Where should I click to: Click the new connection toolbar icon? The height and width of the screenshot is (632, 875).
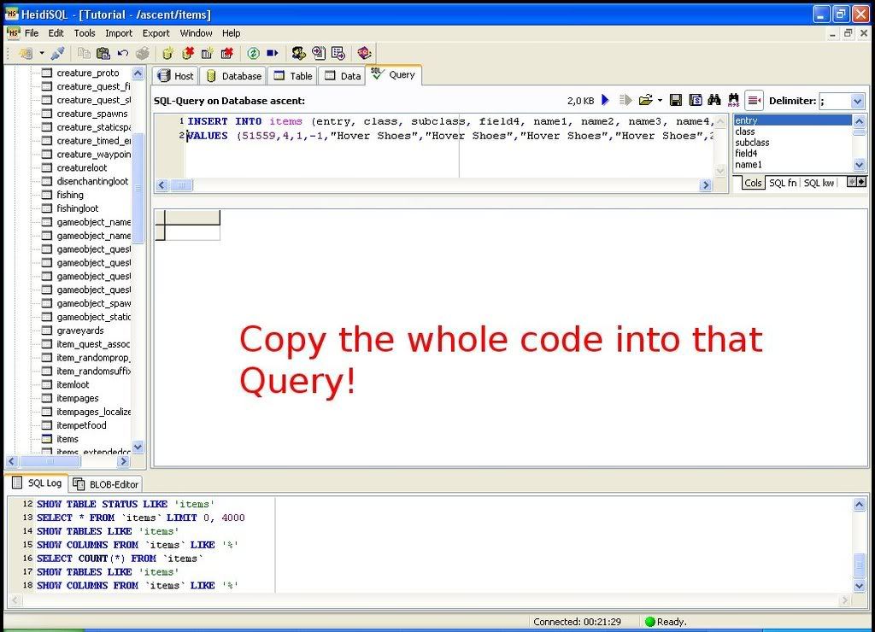pyautogui.click(x=25, y=54)
